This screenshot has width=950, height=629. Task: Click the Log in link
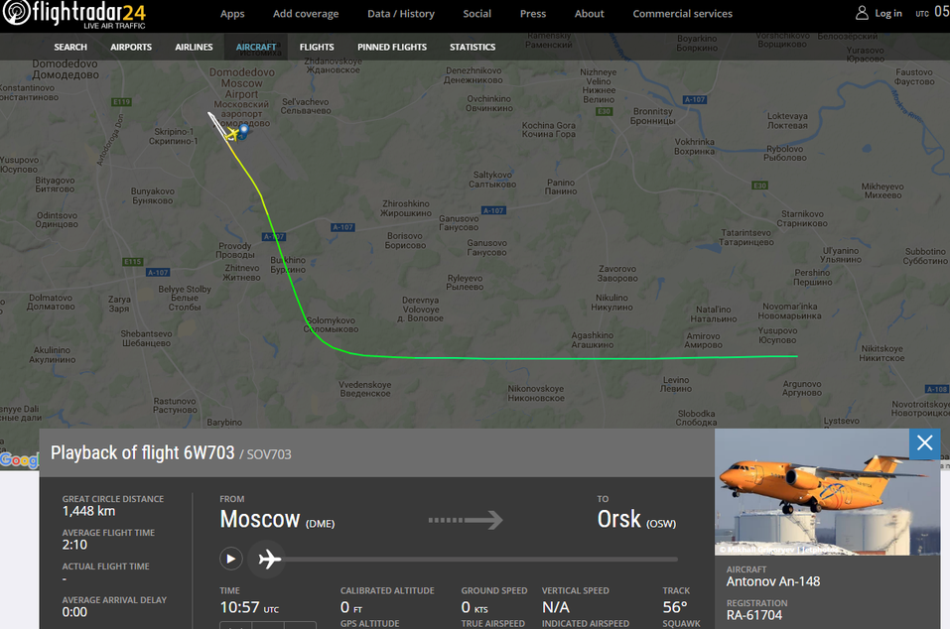point(888,13)
